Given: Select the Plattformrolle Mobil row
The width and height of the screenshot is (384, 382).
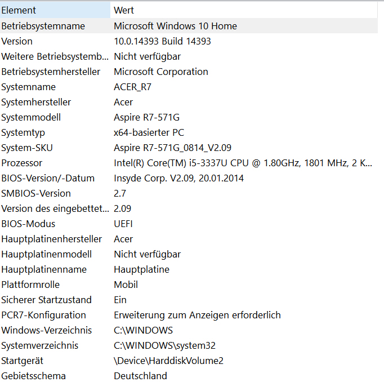Looking at the screenshot, I should [x=189, y=284].
